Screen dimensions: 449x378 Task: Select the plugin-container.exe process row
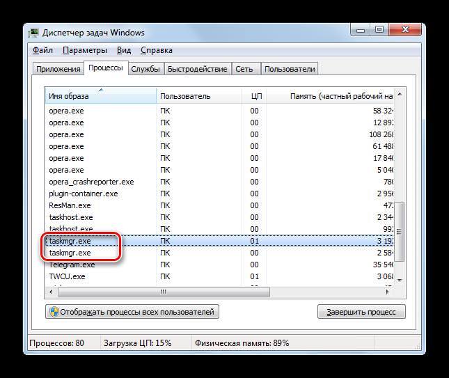click(219, 194)
